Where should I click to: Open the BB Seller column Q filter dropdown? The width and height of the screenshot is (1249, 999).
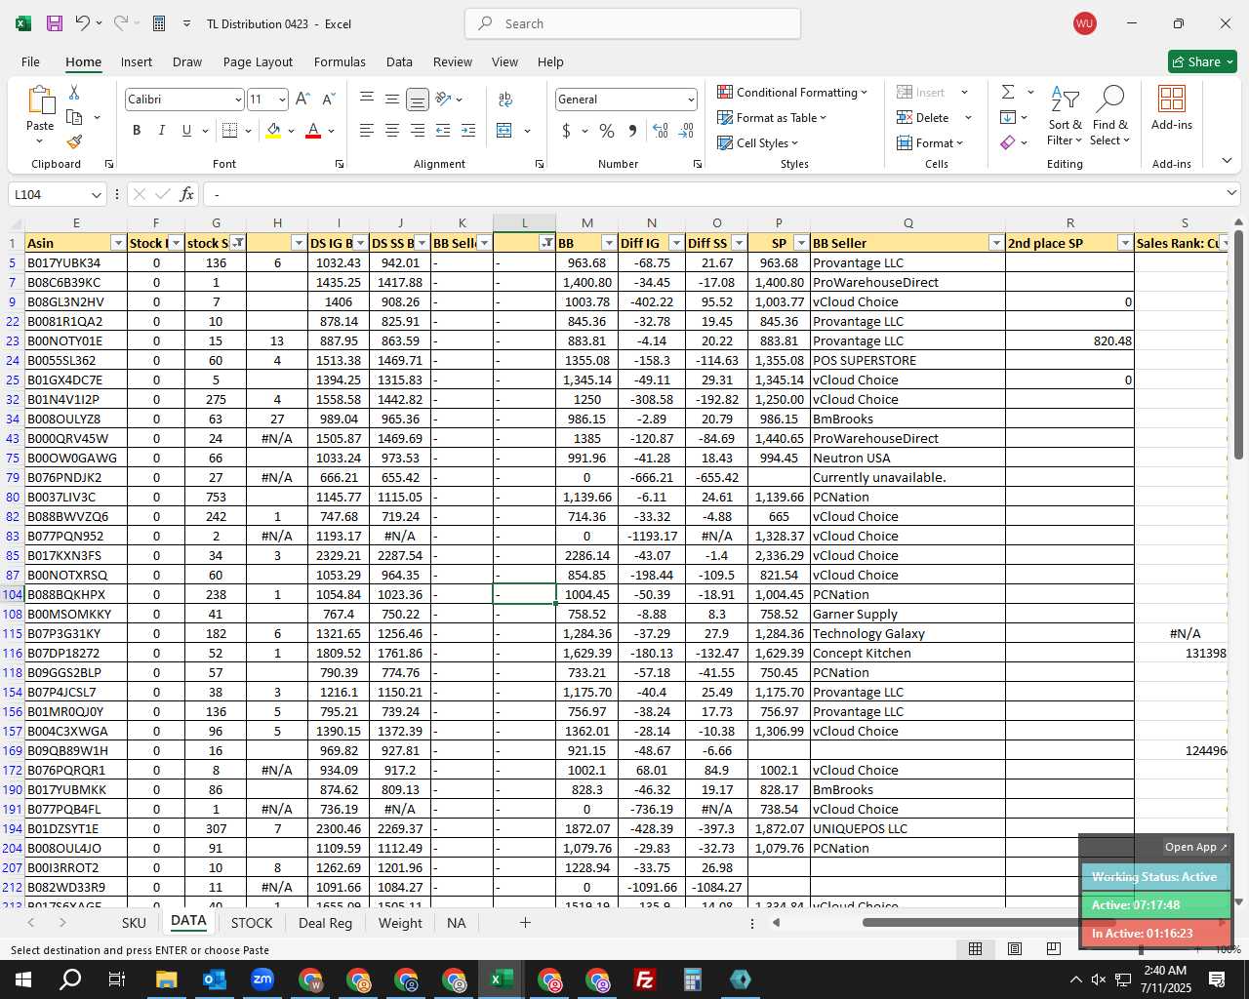[x=996, y=243]
